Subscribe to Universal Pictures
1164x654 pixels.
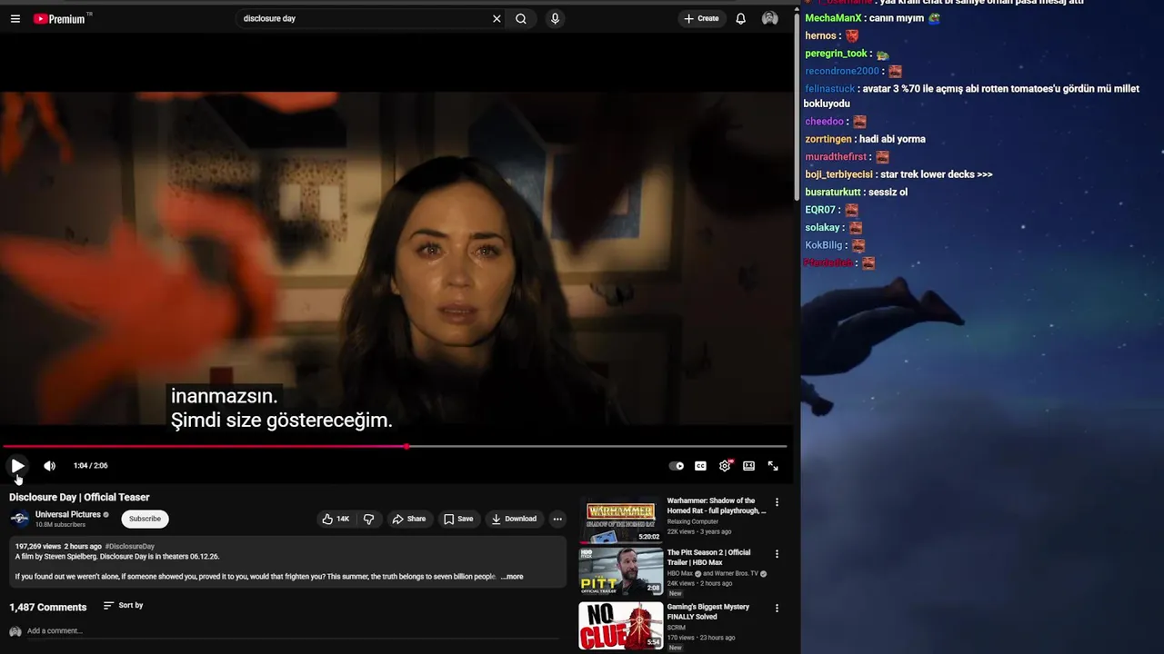145,519
